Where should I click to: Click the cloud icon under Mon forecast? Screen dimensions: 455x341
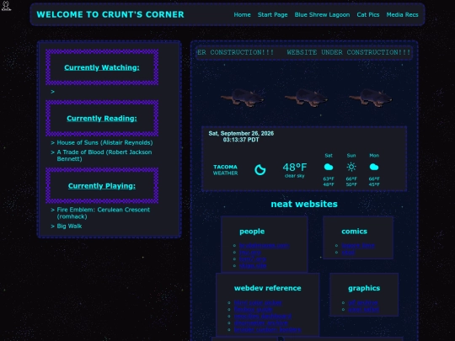coord(374,167)
